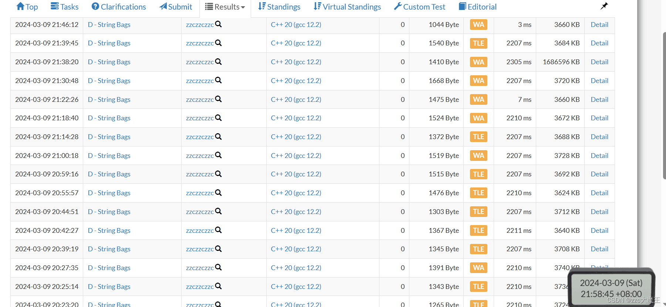Viewport: 666px width, 307px height.
Task: Click magnifier icon in 21:22:26 submission row
Action: click(219, 99)
